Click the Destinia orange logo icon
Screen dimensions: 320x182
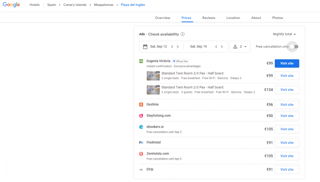coord(141,104)
